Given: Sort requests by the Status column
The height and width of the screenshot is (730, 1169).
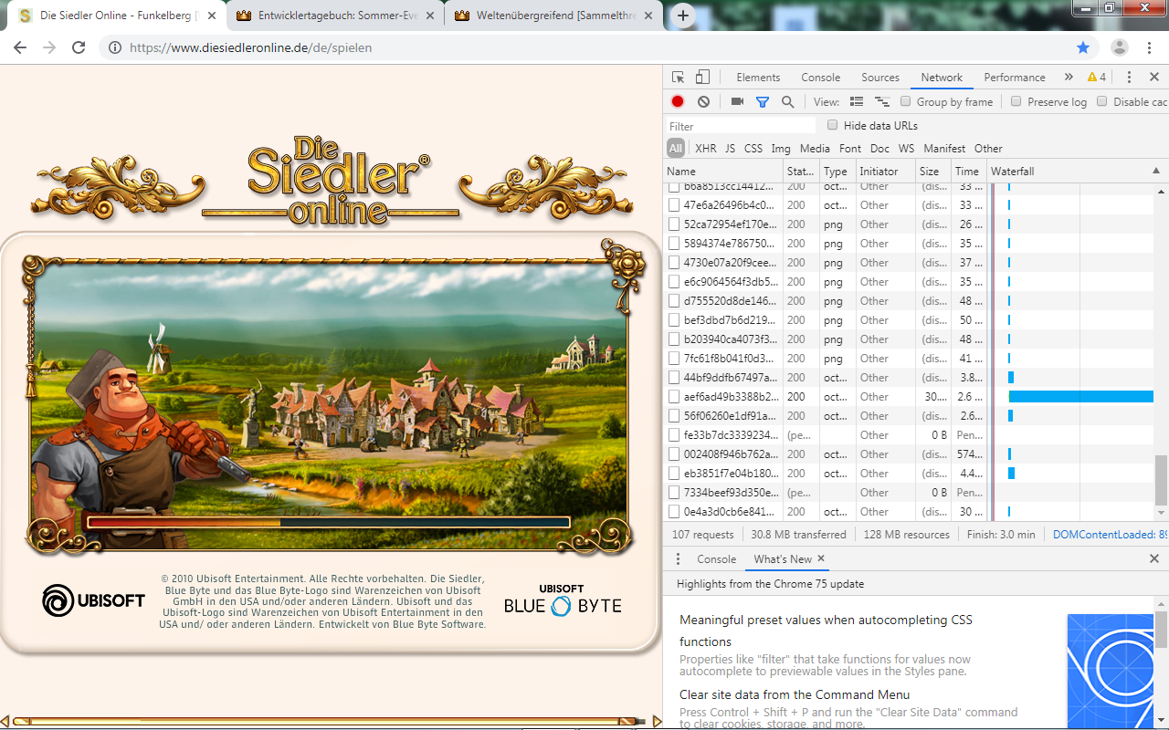Looking at the screenshot, I should (800, 172).
